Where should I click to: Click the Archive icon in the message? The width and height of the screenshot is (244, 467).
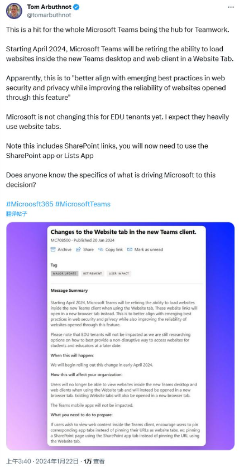click(53, 249)
